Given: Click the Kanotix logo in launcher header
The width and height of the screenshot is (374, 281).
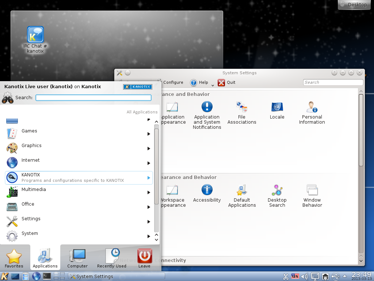Looking at the screenshot, I should coord(138,87).
